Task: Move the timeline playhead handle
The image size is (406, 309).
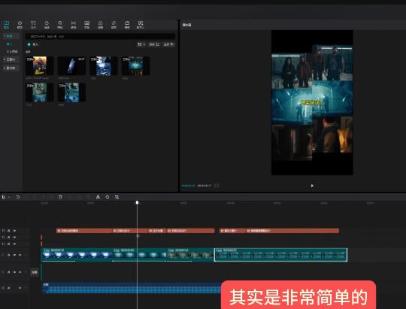Action: [x=138, y=202]
